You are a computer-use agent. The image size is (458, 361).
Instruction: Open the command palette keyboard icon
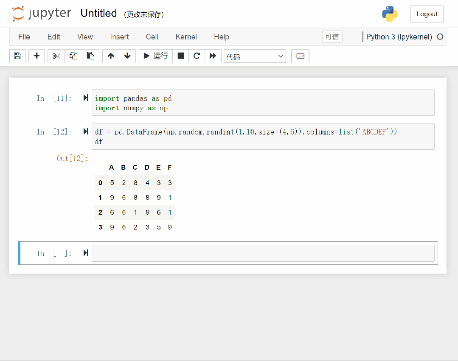coord(300,56)
